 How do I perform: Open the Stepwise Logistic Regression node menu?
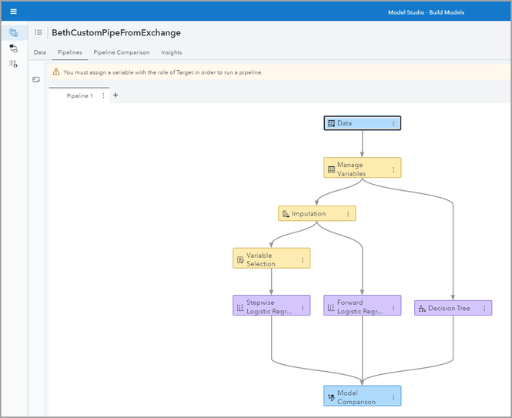point(303,307)
